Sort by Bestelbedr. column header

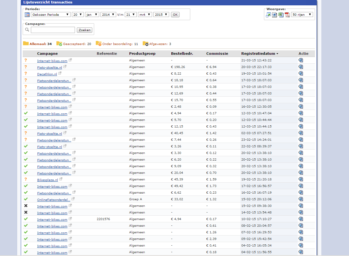pos(182,54)
